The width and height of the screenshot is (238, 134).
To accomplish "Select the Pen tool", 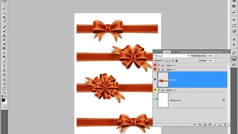I will tap(4, 62).
